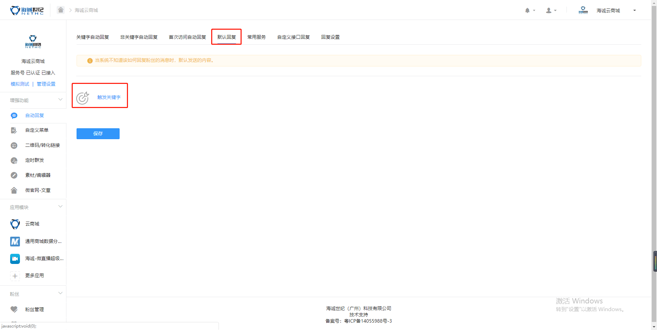The image size is (657, 330).
Task: Go to home via house icon
Action: coord(60,10)
